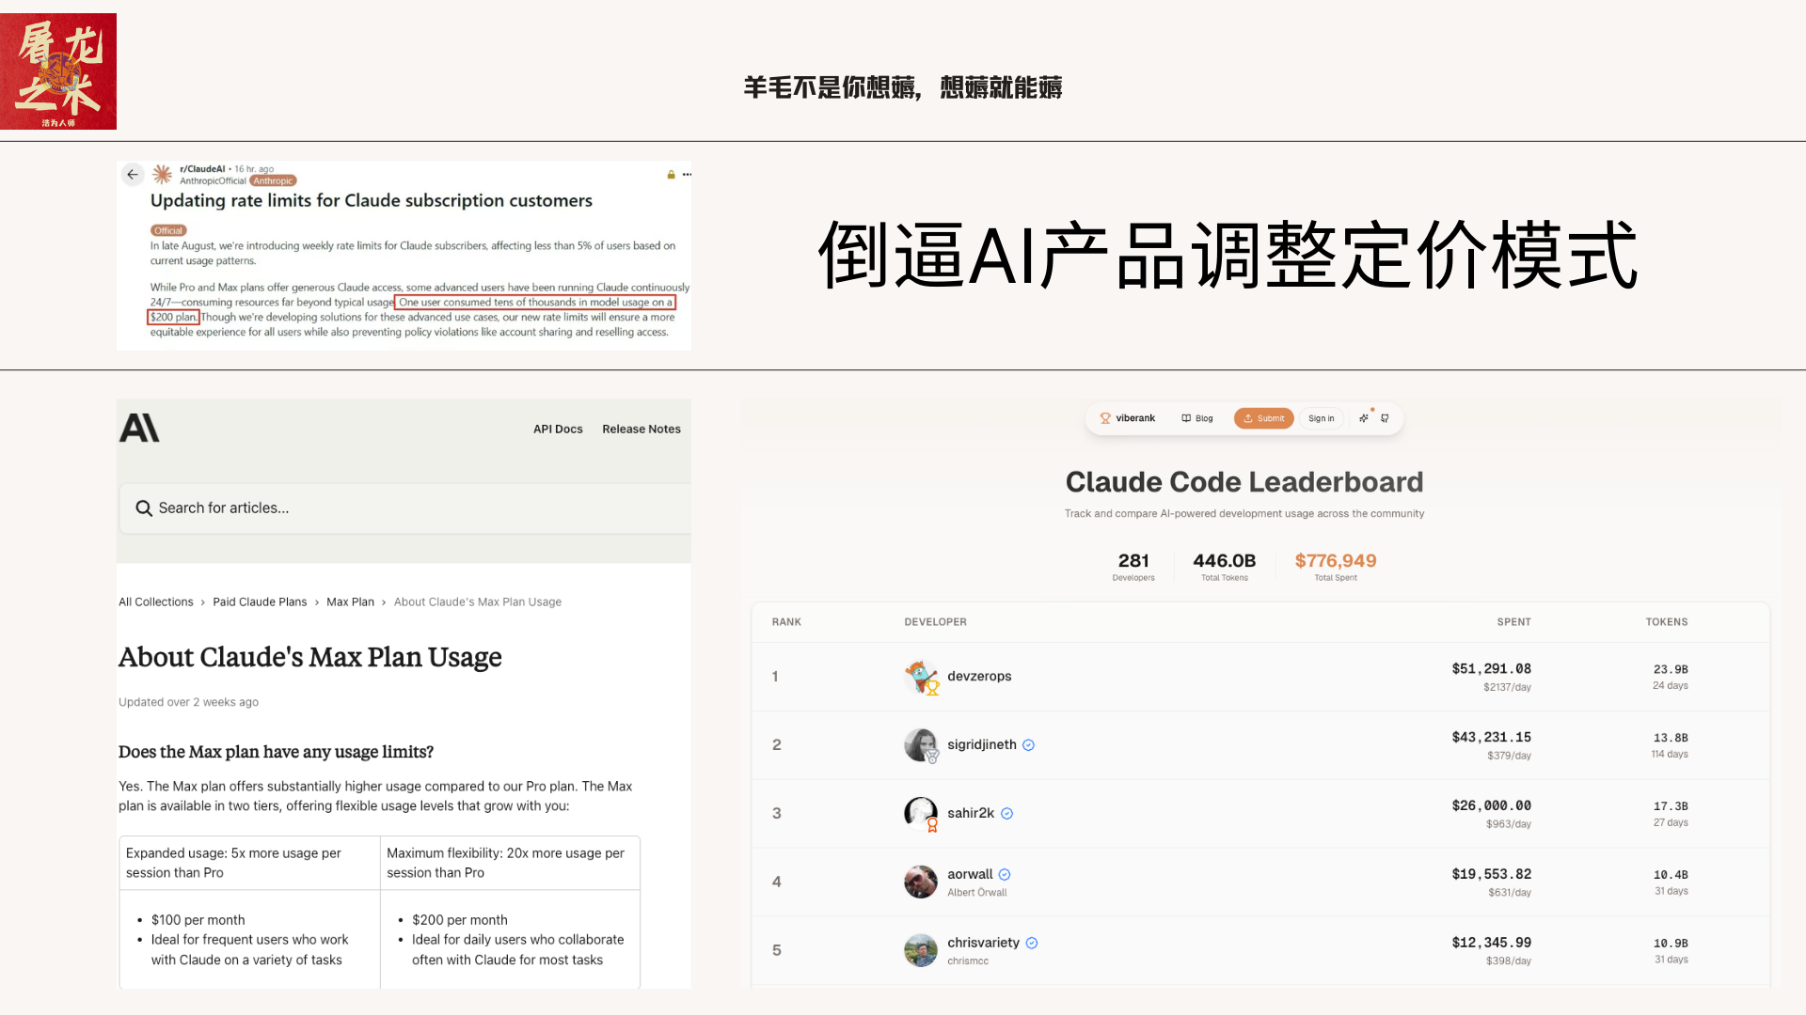Click the '$100 per month' bullet

[198, 920]
